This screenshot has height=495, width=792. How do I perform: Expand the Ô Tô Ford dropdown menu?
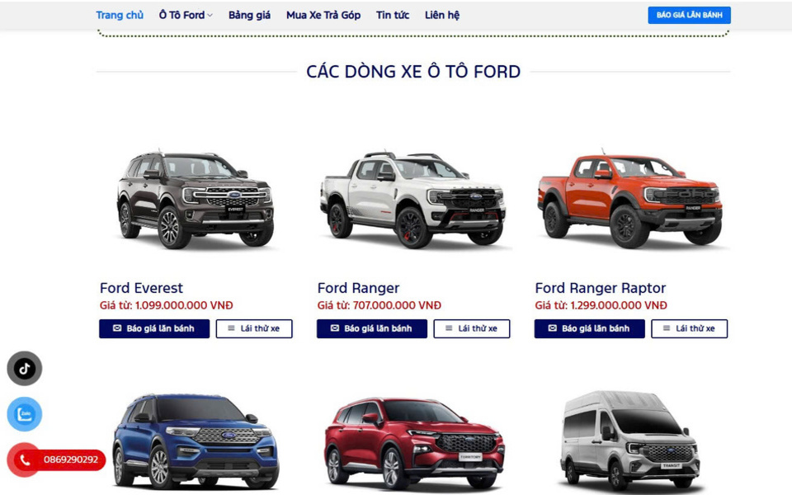tap(186, 15)
